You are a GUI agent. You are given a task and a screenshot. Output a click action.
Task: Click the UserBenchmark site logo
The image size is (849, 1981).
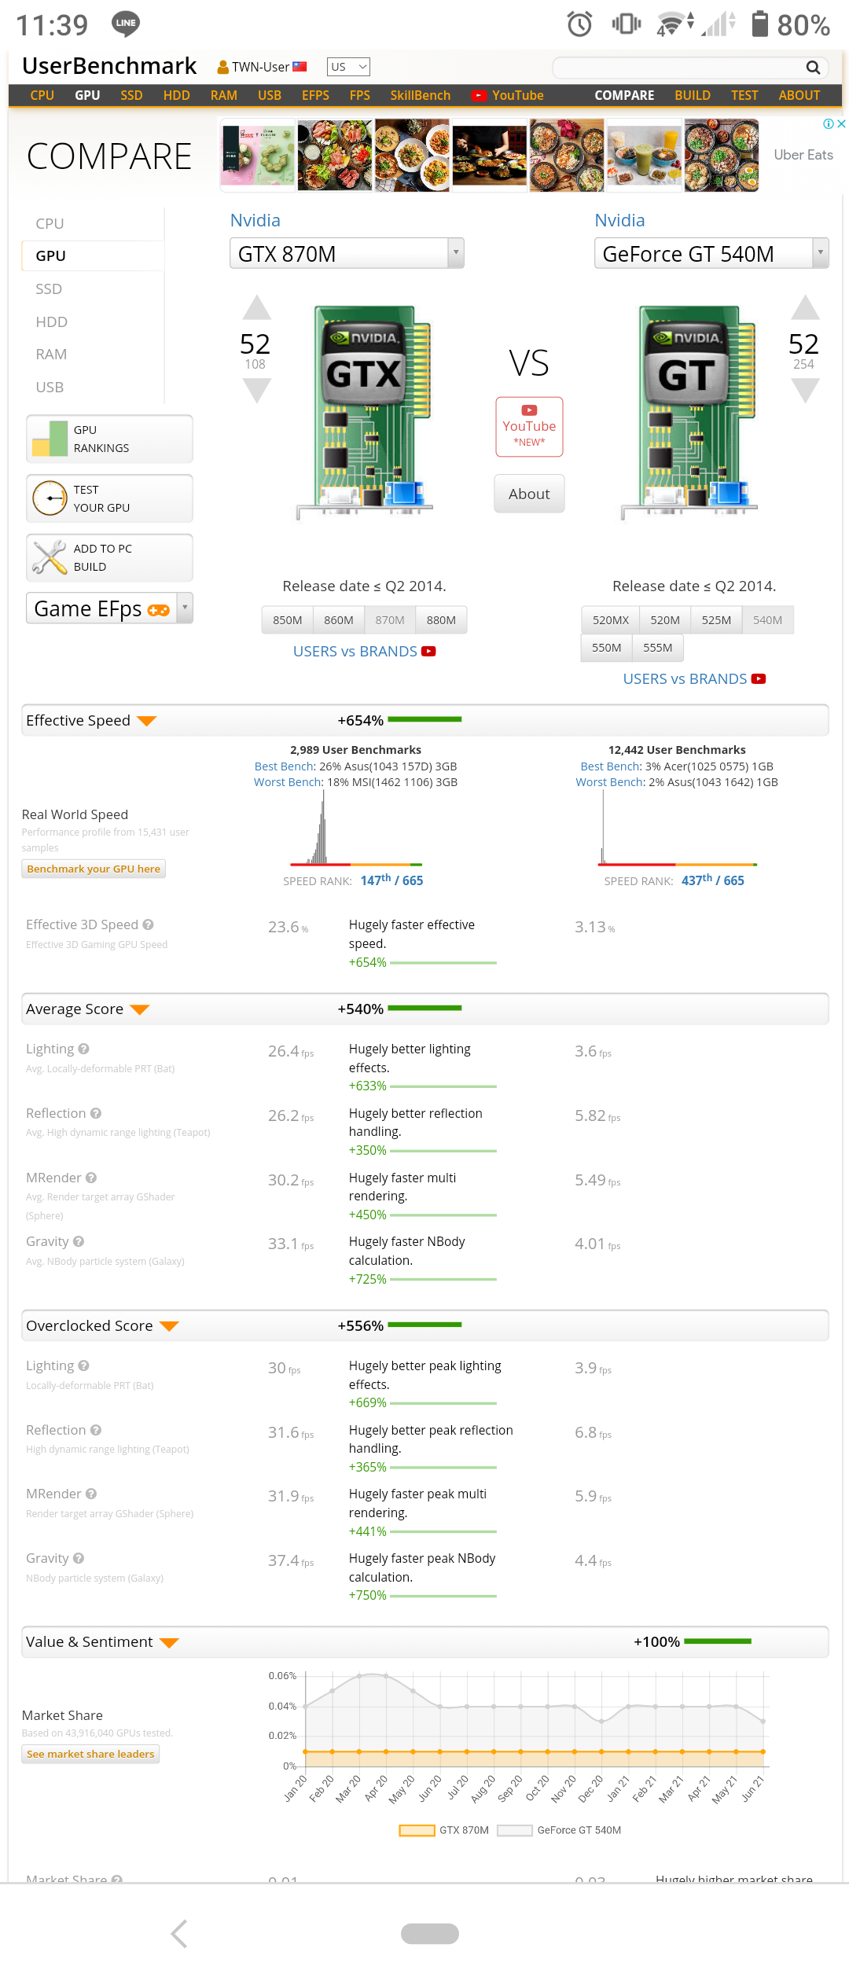coord(109,66)
